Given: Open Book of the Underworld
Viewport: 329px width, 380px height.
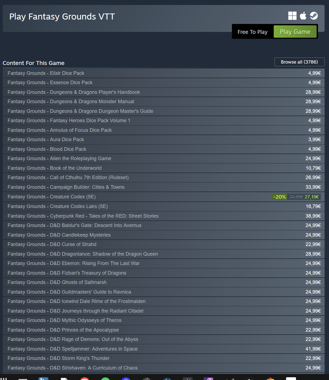Looking at the screenshot, I should click(164, 168).
